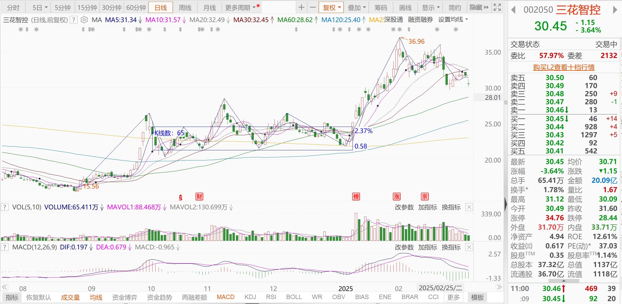Select BOLL indicator
The image size is (622, 304).
coord(294,297)
